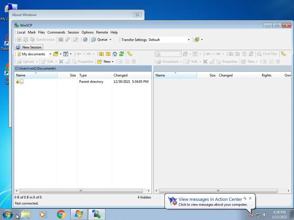Click the local Edit button

tap(47, 62)
